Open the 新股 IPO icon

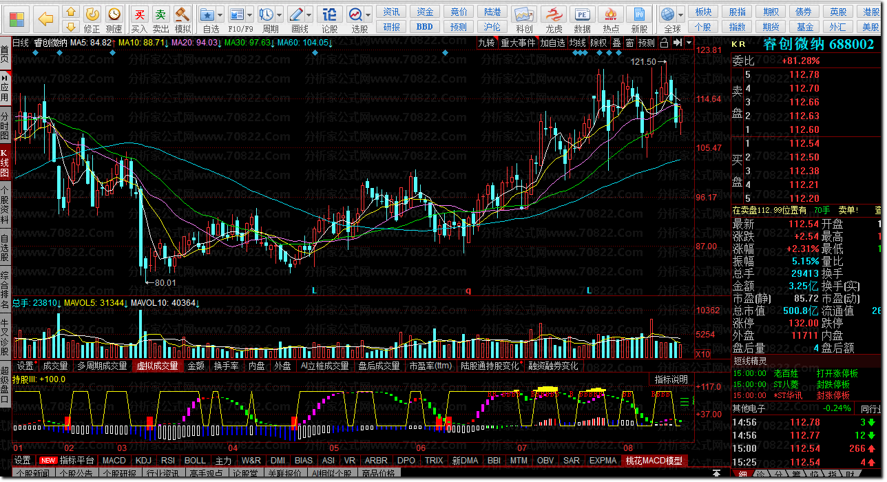(x=640, y=19)
